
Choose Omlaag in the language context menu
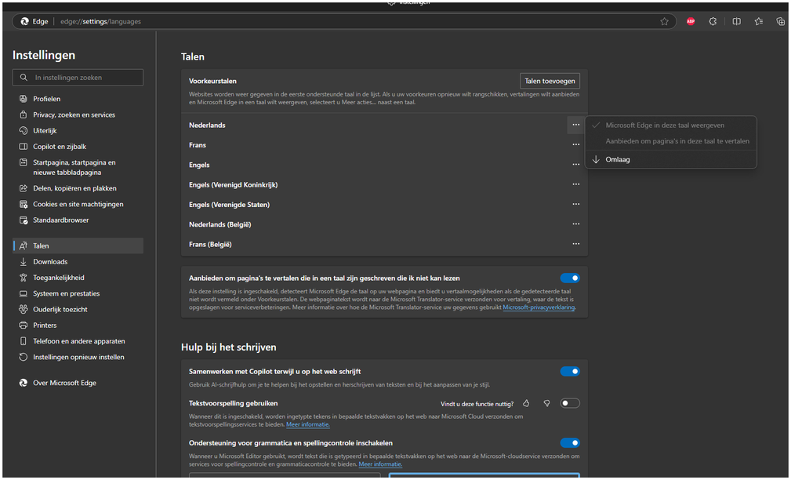click(x=670, y=159)
